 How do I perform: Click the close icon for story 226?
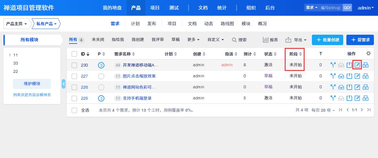pyautogui.click(x=349, y=87)
